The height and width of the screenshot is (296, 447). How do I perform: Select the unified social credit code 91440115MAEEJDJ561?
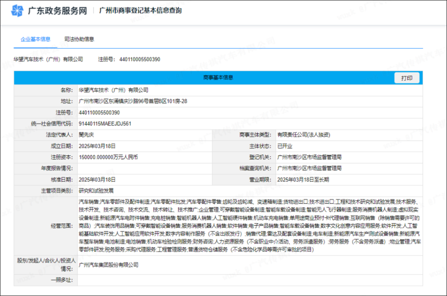(x=105, y=123)
